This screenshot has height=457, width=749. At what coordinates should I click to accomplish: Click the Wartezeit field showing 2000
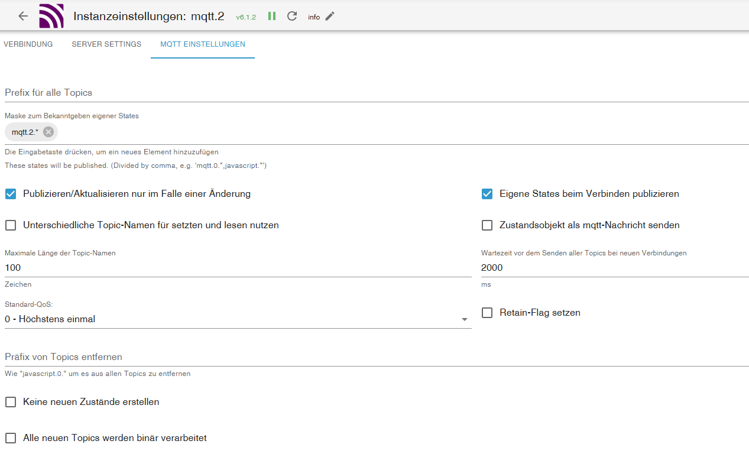(615, 268)
